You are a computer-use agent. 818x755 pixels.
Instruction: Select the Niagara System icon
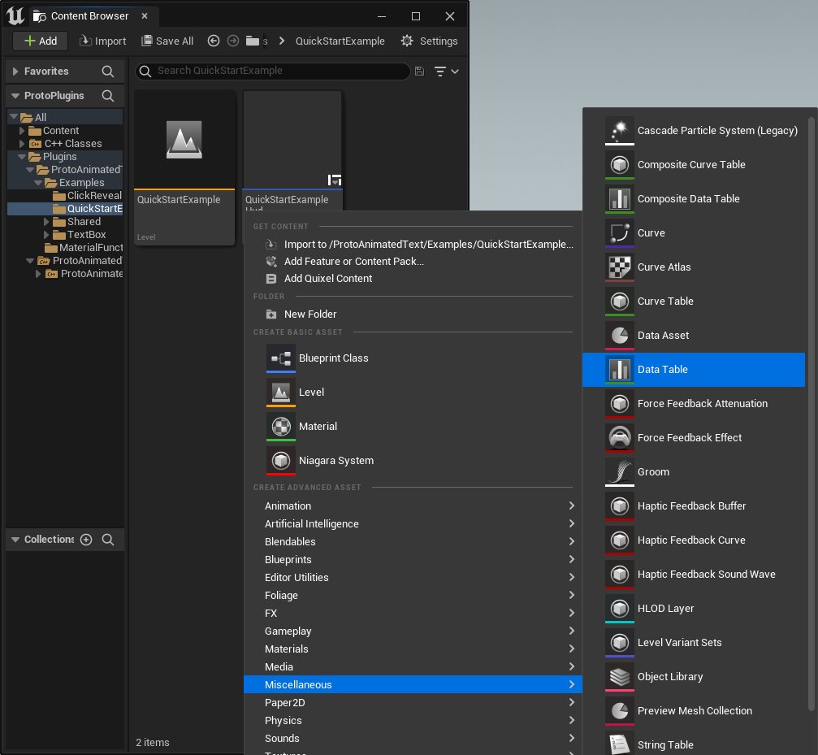(x=281, y=461)
